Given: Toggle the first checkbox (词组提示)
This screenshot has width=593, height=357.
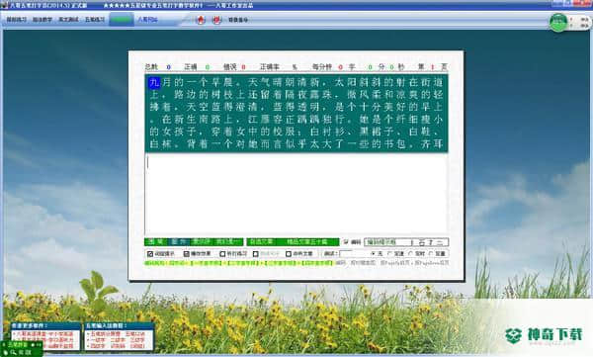Looking at the screenshot, I should point(150,253).
